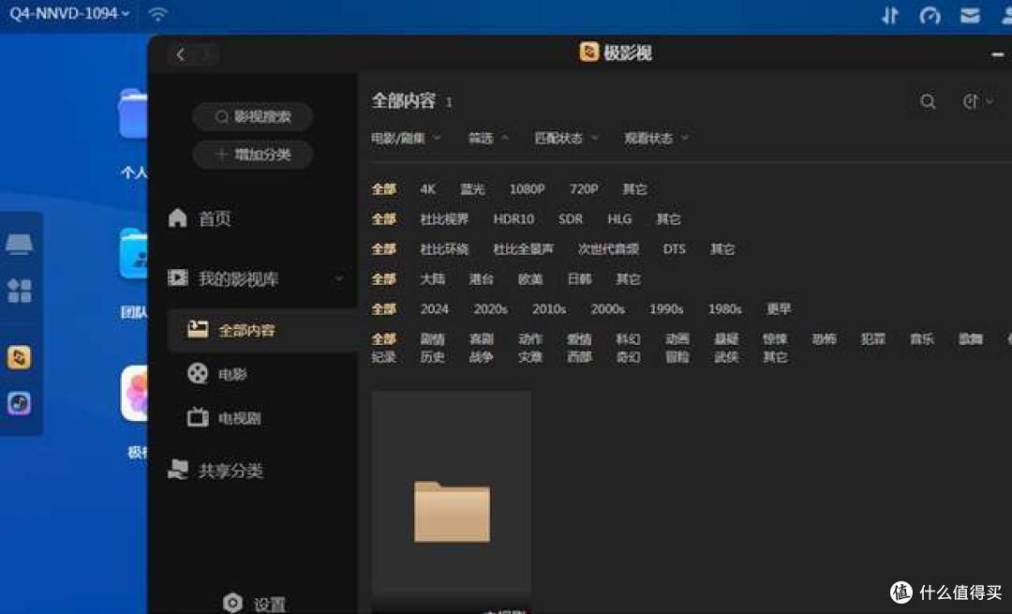Filter by 杜比全景声 Atmos audio
Viewport: 1012px width, 614px height.
(x=524, y=248)
